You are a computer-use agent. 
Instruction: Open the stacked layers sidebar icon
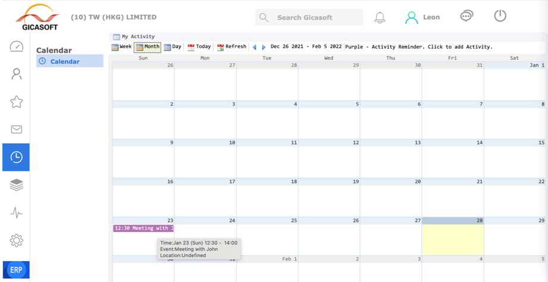tap(16, 185)
